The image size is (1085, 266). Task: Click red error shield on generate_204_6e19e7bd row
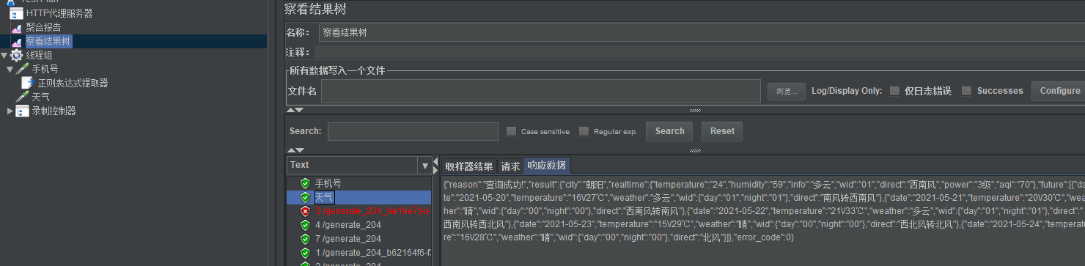[x=305, y=211]
